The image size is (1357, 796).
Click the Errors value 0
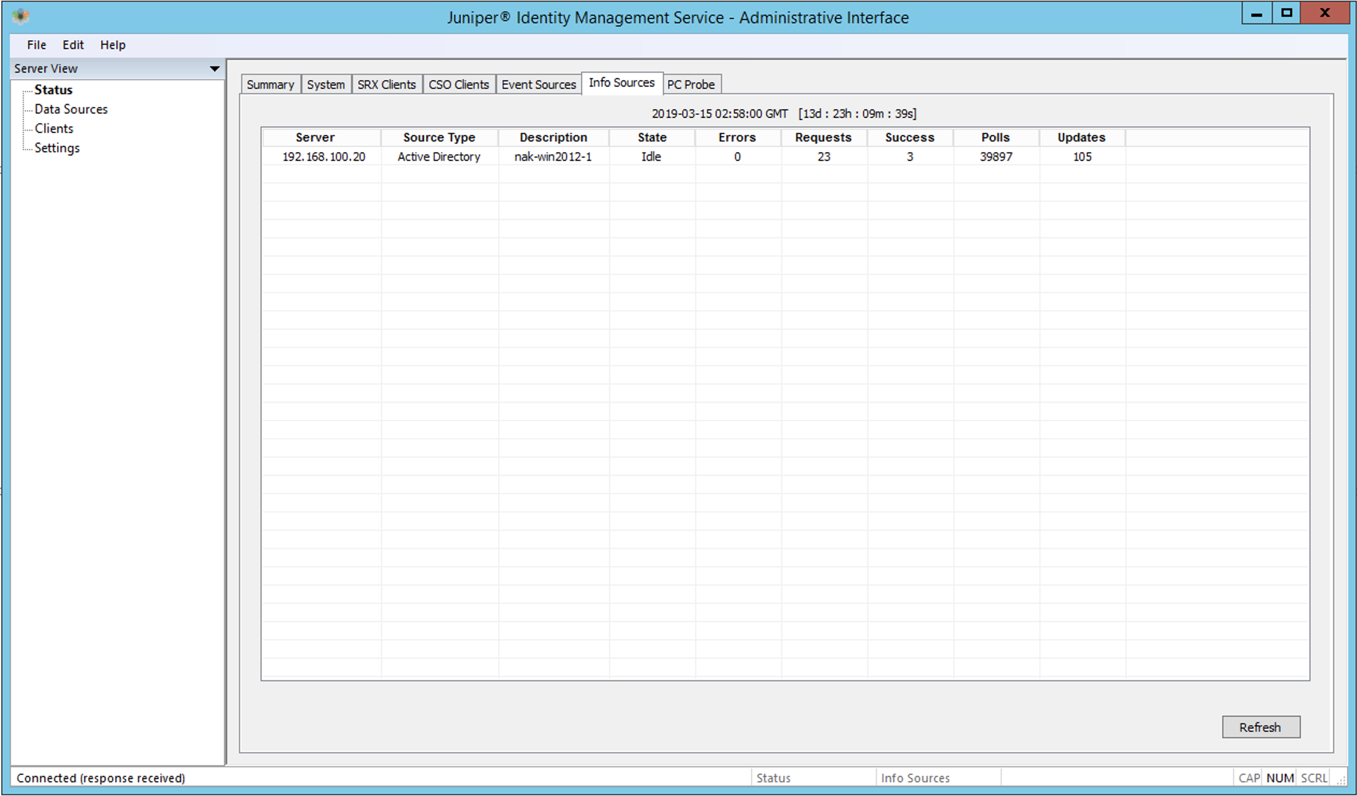pos(738,157)
